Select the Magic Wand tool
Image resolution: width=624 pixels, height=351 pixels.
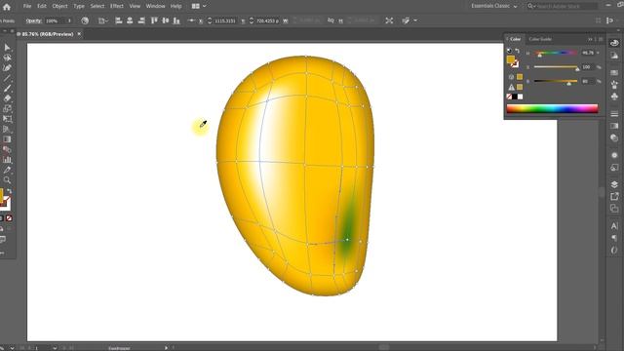(7, 58)
